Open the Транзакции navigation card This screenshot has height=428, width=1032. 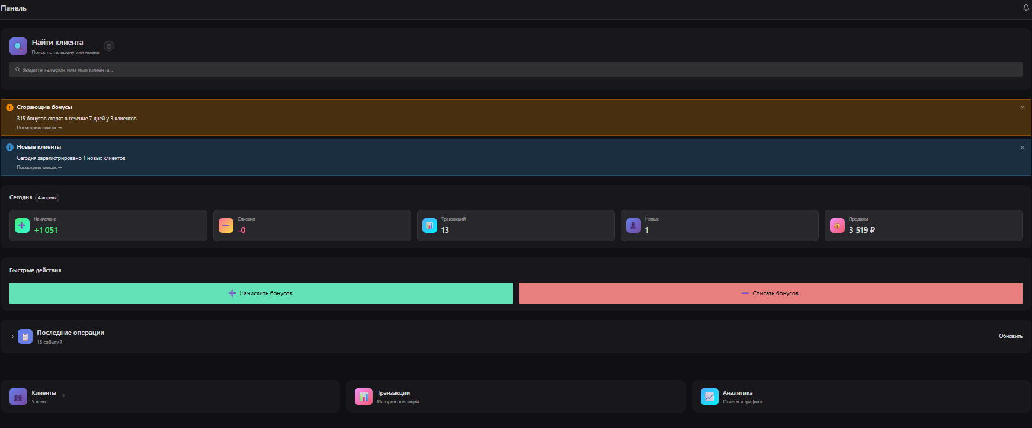(515, 397)
